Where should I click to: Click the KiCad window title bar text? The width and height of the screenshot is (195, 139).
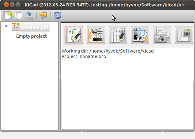(x=106, y=5)
